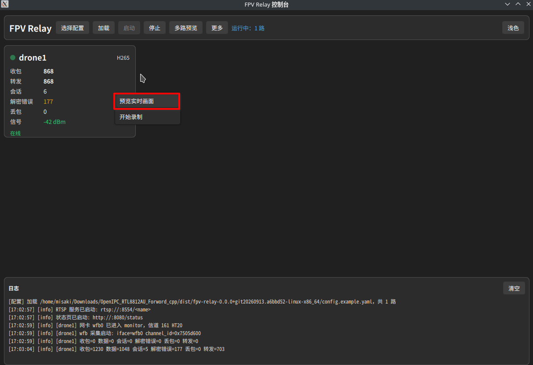Switch theme with the 浅色 button

tap(513, 28)
